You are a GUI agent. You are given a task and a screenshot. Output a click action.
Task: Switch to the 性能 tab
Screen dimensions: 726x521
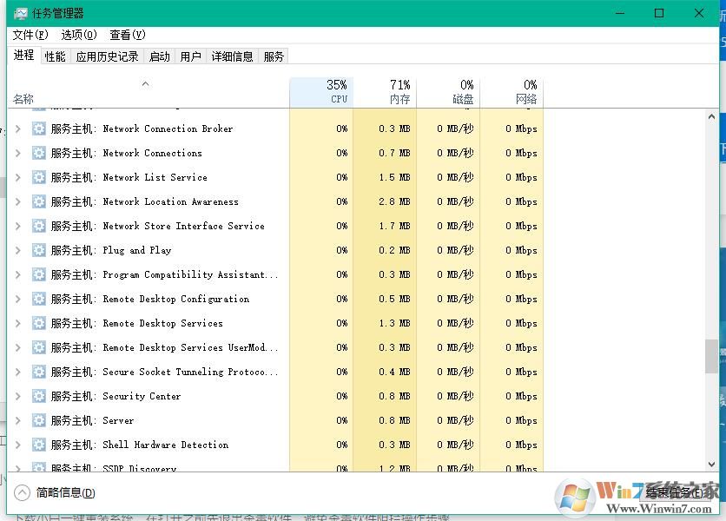tap(54, 56)
